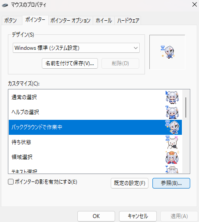Image resolution: width=199 pixels, height=222 pixels.
Task: Confirm with the OK button
Action: [96, 216]
